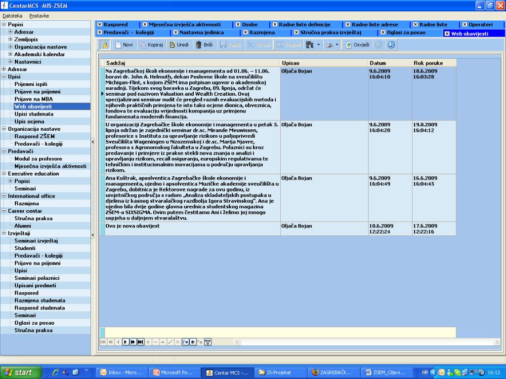Open dropdown arrow next to the printer icon
This screenshot has width=506, height=379.
coord(337,45)
